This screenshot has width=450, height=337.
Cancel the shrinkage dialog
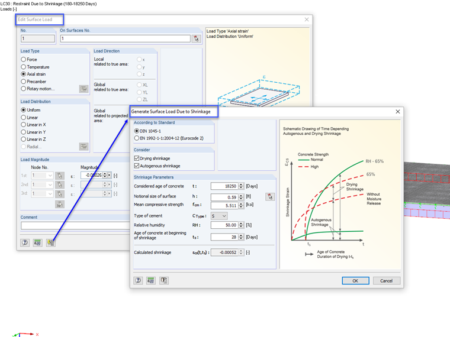pos(386,281)
